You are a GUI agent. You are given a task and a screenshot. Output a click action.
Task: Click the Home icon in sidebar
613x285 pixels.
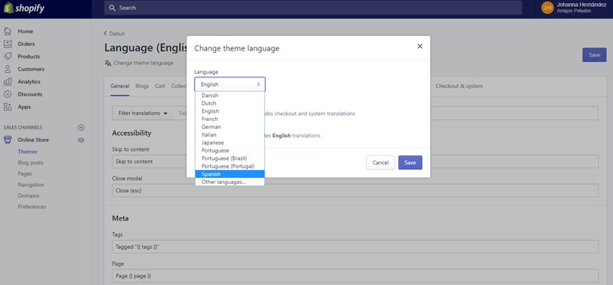click(8, 31)
